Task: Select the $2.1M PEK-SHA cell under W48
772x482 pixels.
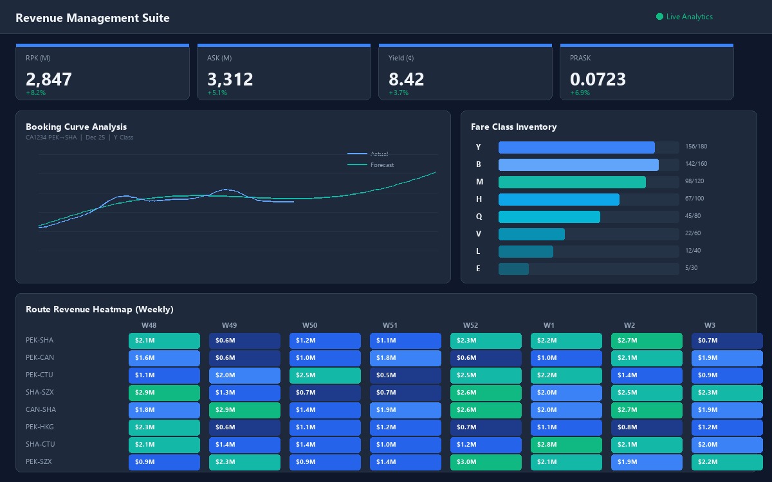Action: point(164,340)
